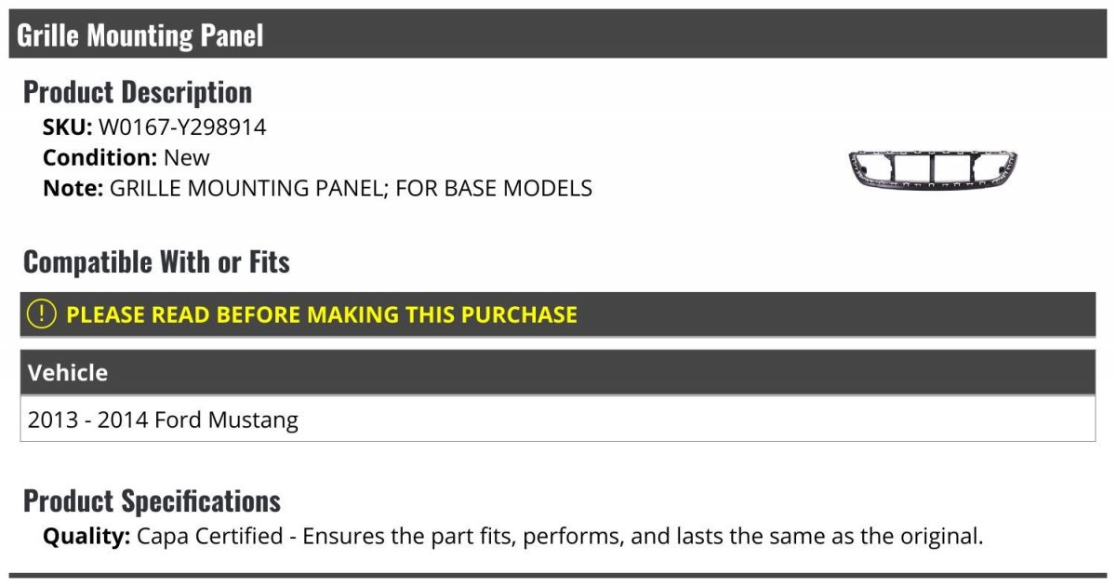This screenshot has width=1116, height=587.
Task: Click the Compatible With or Fits heading
Action: (x=156, y=262)
